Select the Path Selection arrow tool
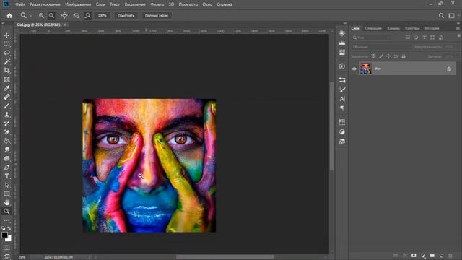The width and height of the screenshot is (462, 260). pyautogui.click(x=6, y=185)
